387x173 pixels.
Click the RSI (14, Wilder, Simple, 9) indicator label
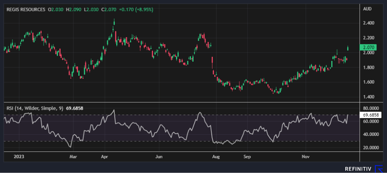(35, 108)
